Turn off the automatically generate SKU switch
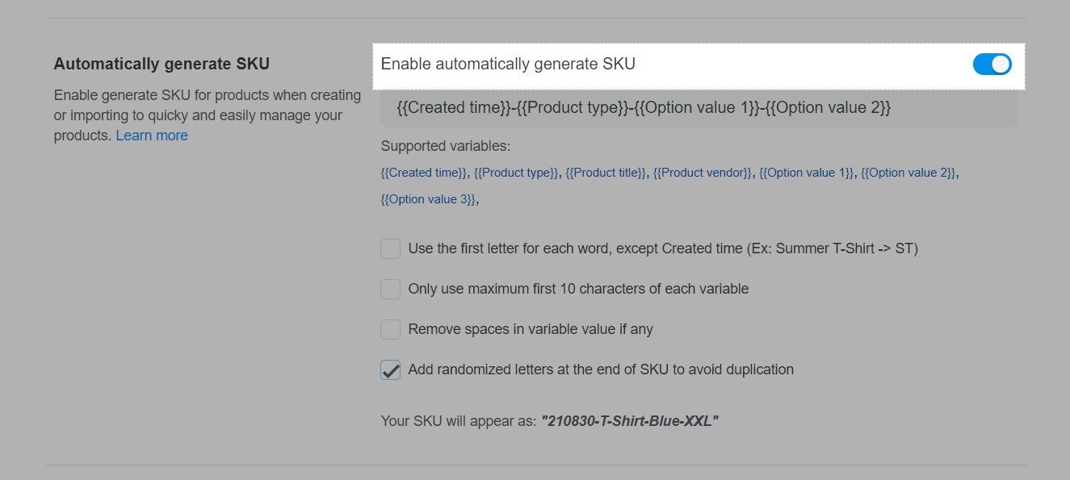The width and height of the screenshot is (1070, 480). click(992, 65)
